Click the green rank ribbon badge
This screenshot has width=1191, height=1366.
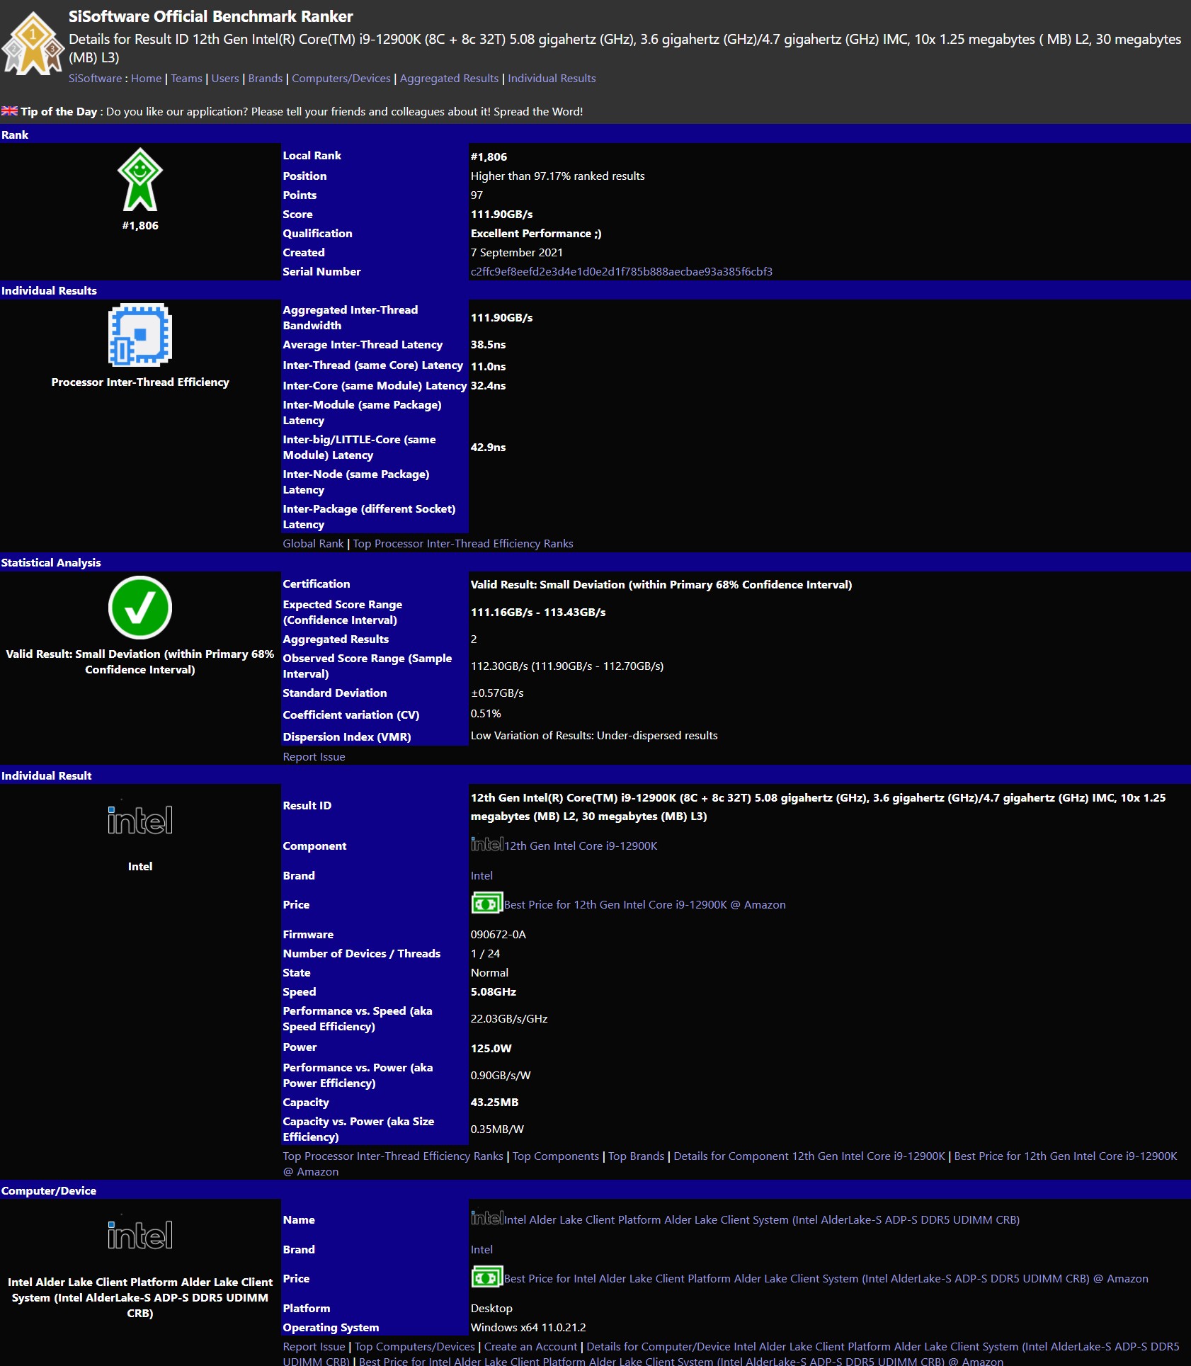[140, 179]
